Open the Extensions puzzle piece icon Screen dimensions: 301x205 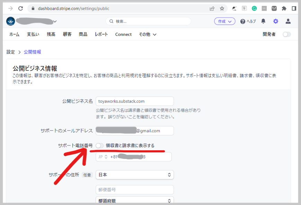pos(284,8)
